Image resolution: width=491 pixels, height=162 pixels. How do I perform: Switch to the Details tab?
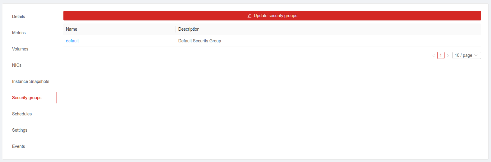point(18,17)
